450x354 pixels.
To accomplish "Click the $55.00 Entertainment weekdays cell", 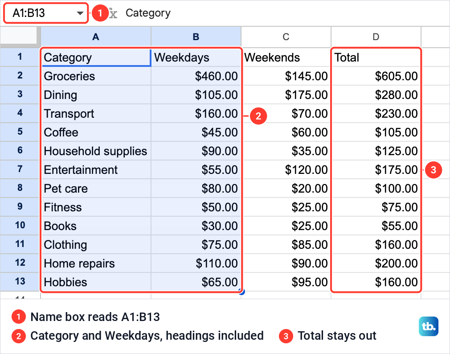I will point(196,170).
